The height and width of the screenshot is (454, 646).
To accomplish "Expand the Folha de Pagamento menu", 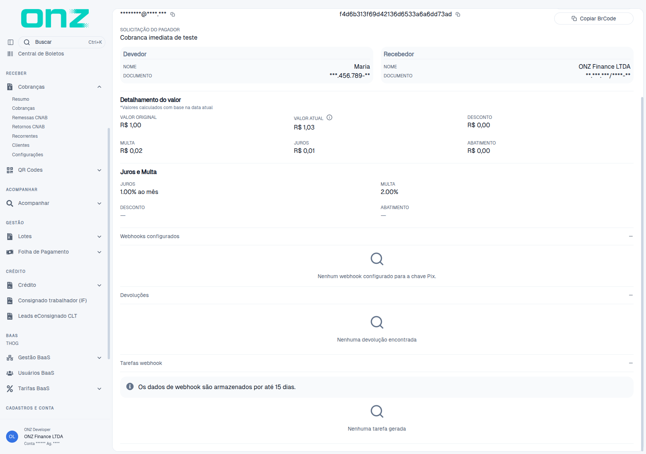I will (x=99, y=252).
